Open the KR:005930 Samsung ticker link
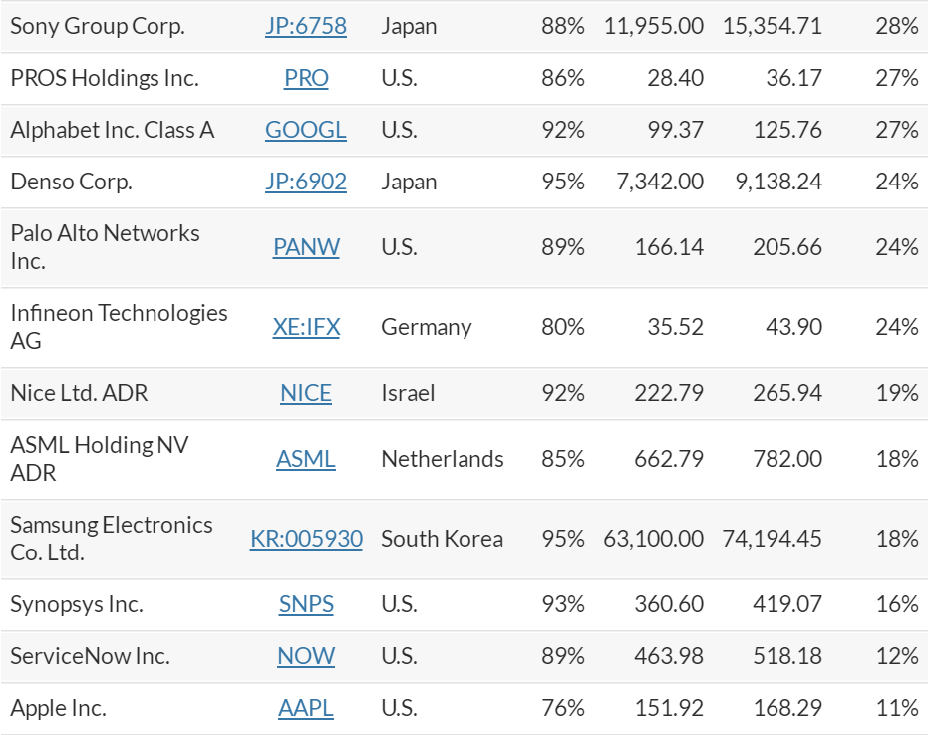Image resolution: width=931 pixels, height=735 pixels. point(306,539)
